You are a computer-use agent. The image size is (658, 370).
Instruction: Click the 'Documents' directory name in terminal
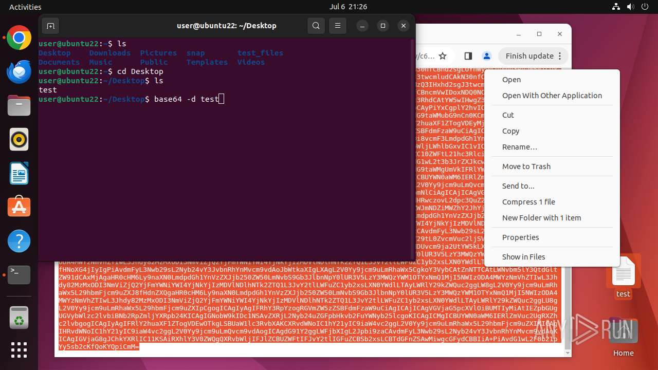coord(59,62)
